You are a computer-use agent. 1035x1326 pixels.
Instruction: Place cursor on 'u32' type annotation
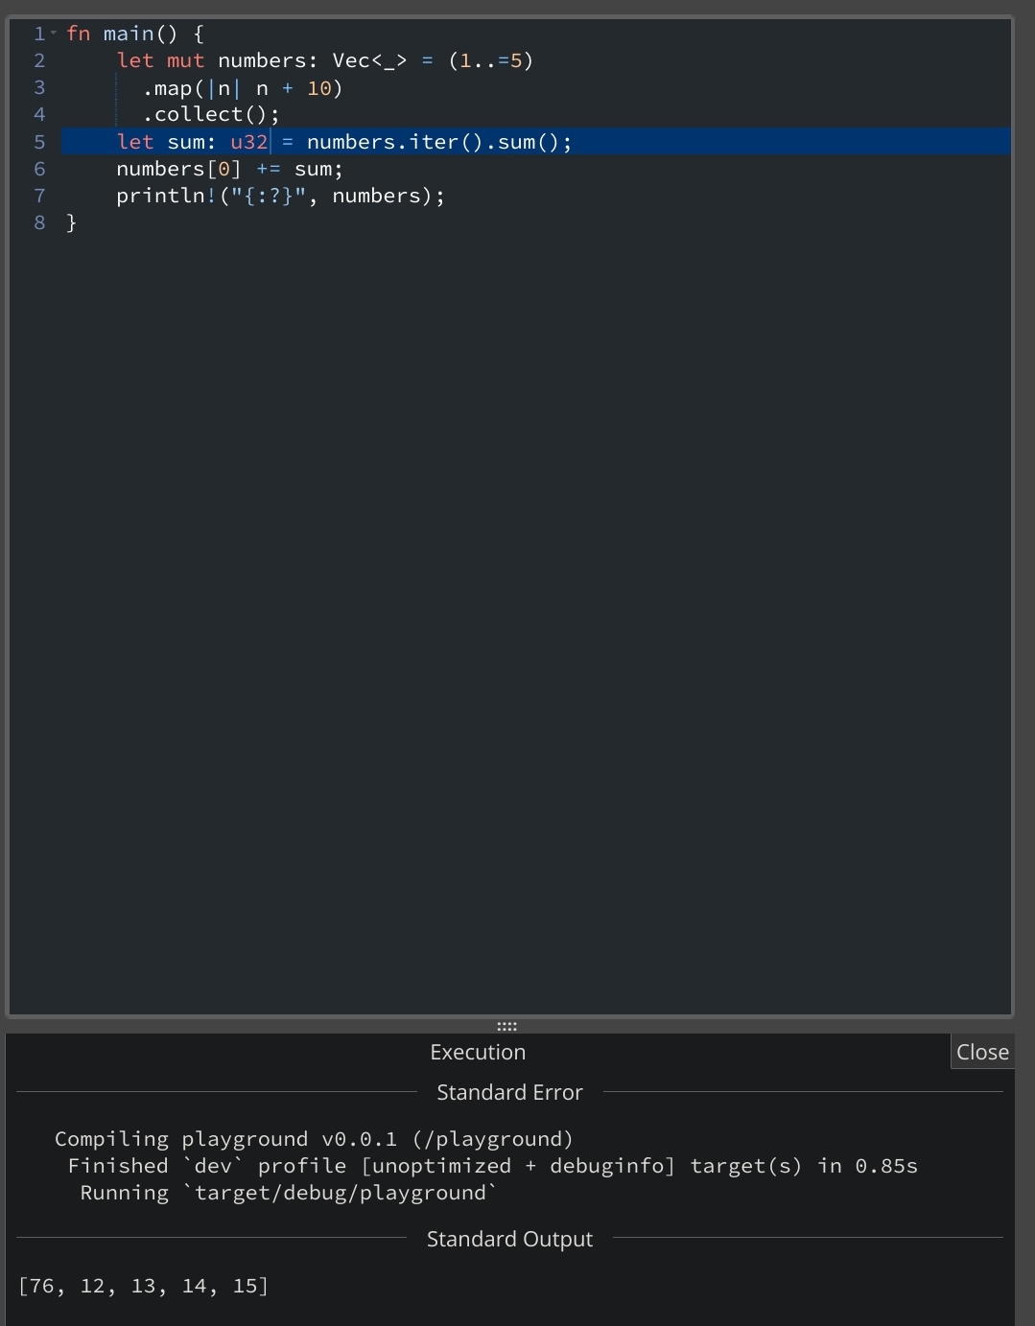click(249, 142)
